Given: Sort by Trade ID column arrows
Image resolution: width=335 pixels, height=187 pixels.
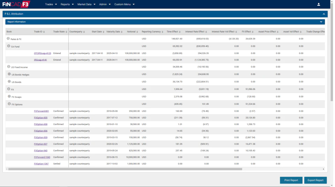Looking at the screenshot, I should pos(44,32).
